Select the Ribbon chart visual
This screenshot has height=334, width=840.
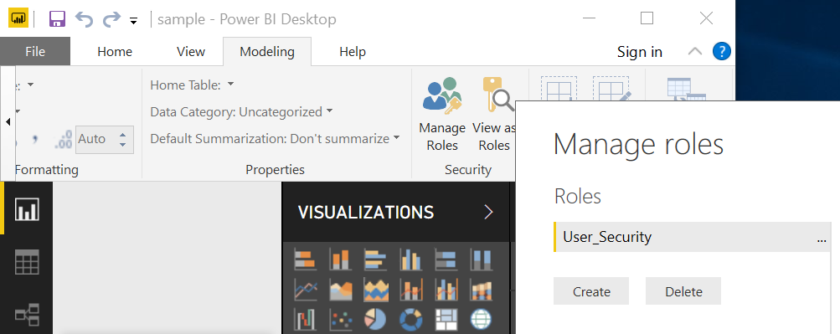point(481,290)
